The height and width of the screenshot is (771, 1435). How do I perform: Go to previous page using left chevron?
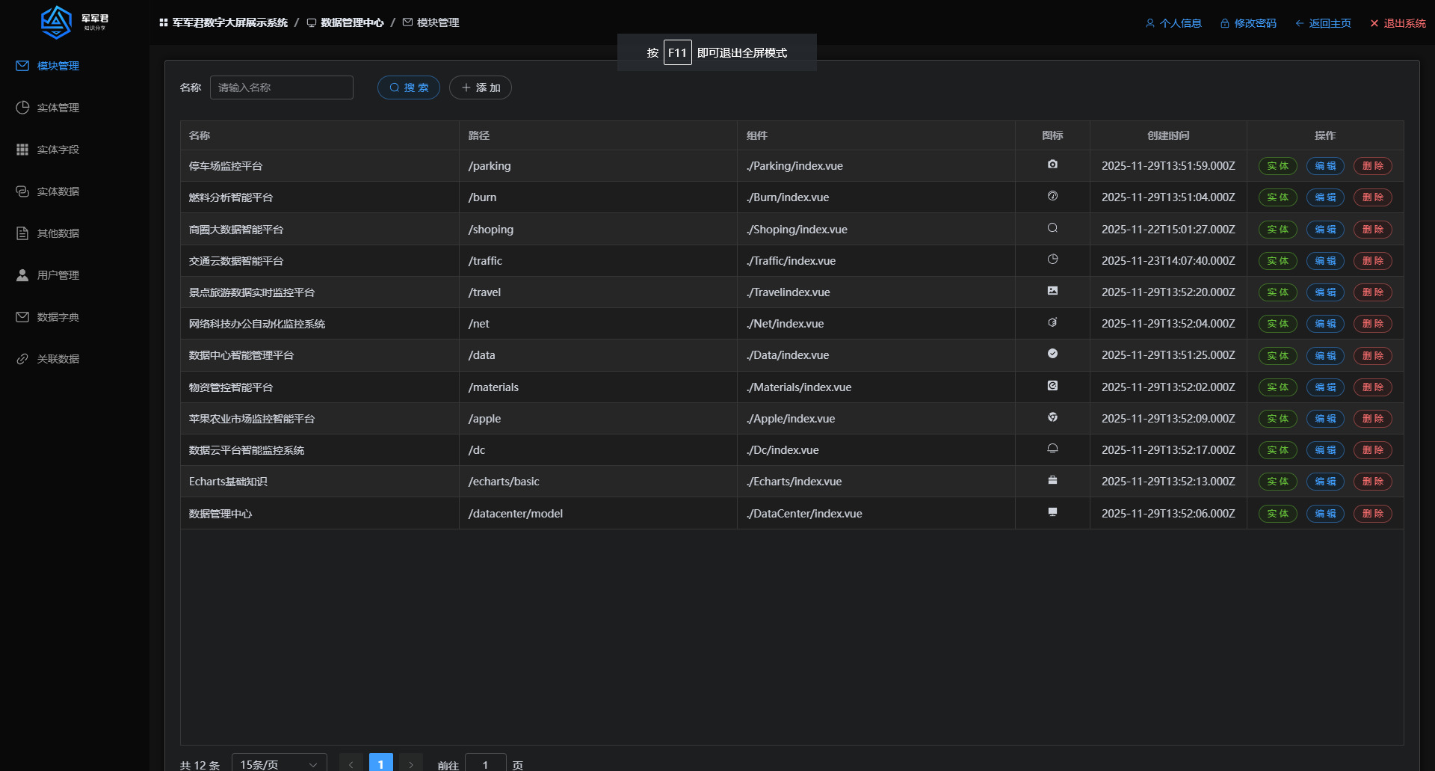tap(351, 764)
